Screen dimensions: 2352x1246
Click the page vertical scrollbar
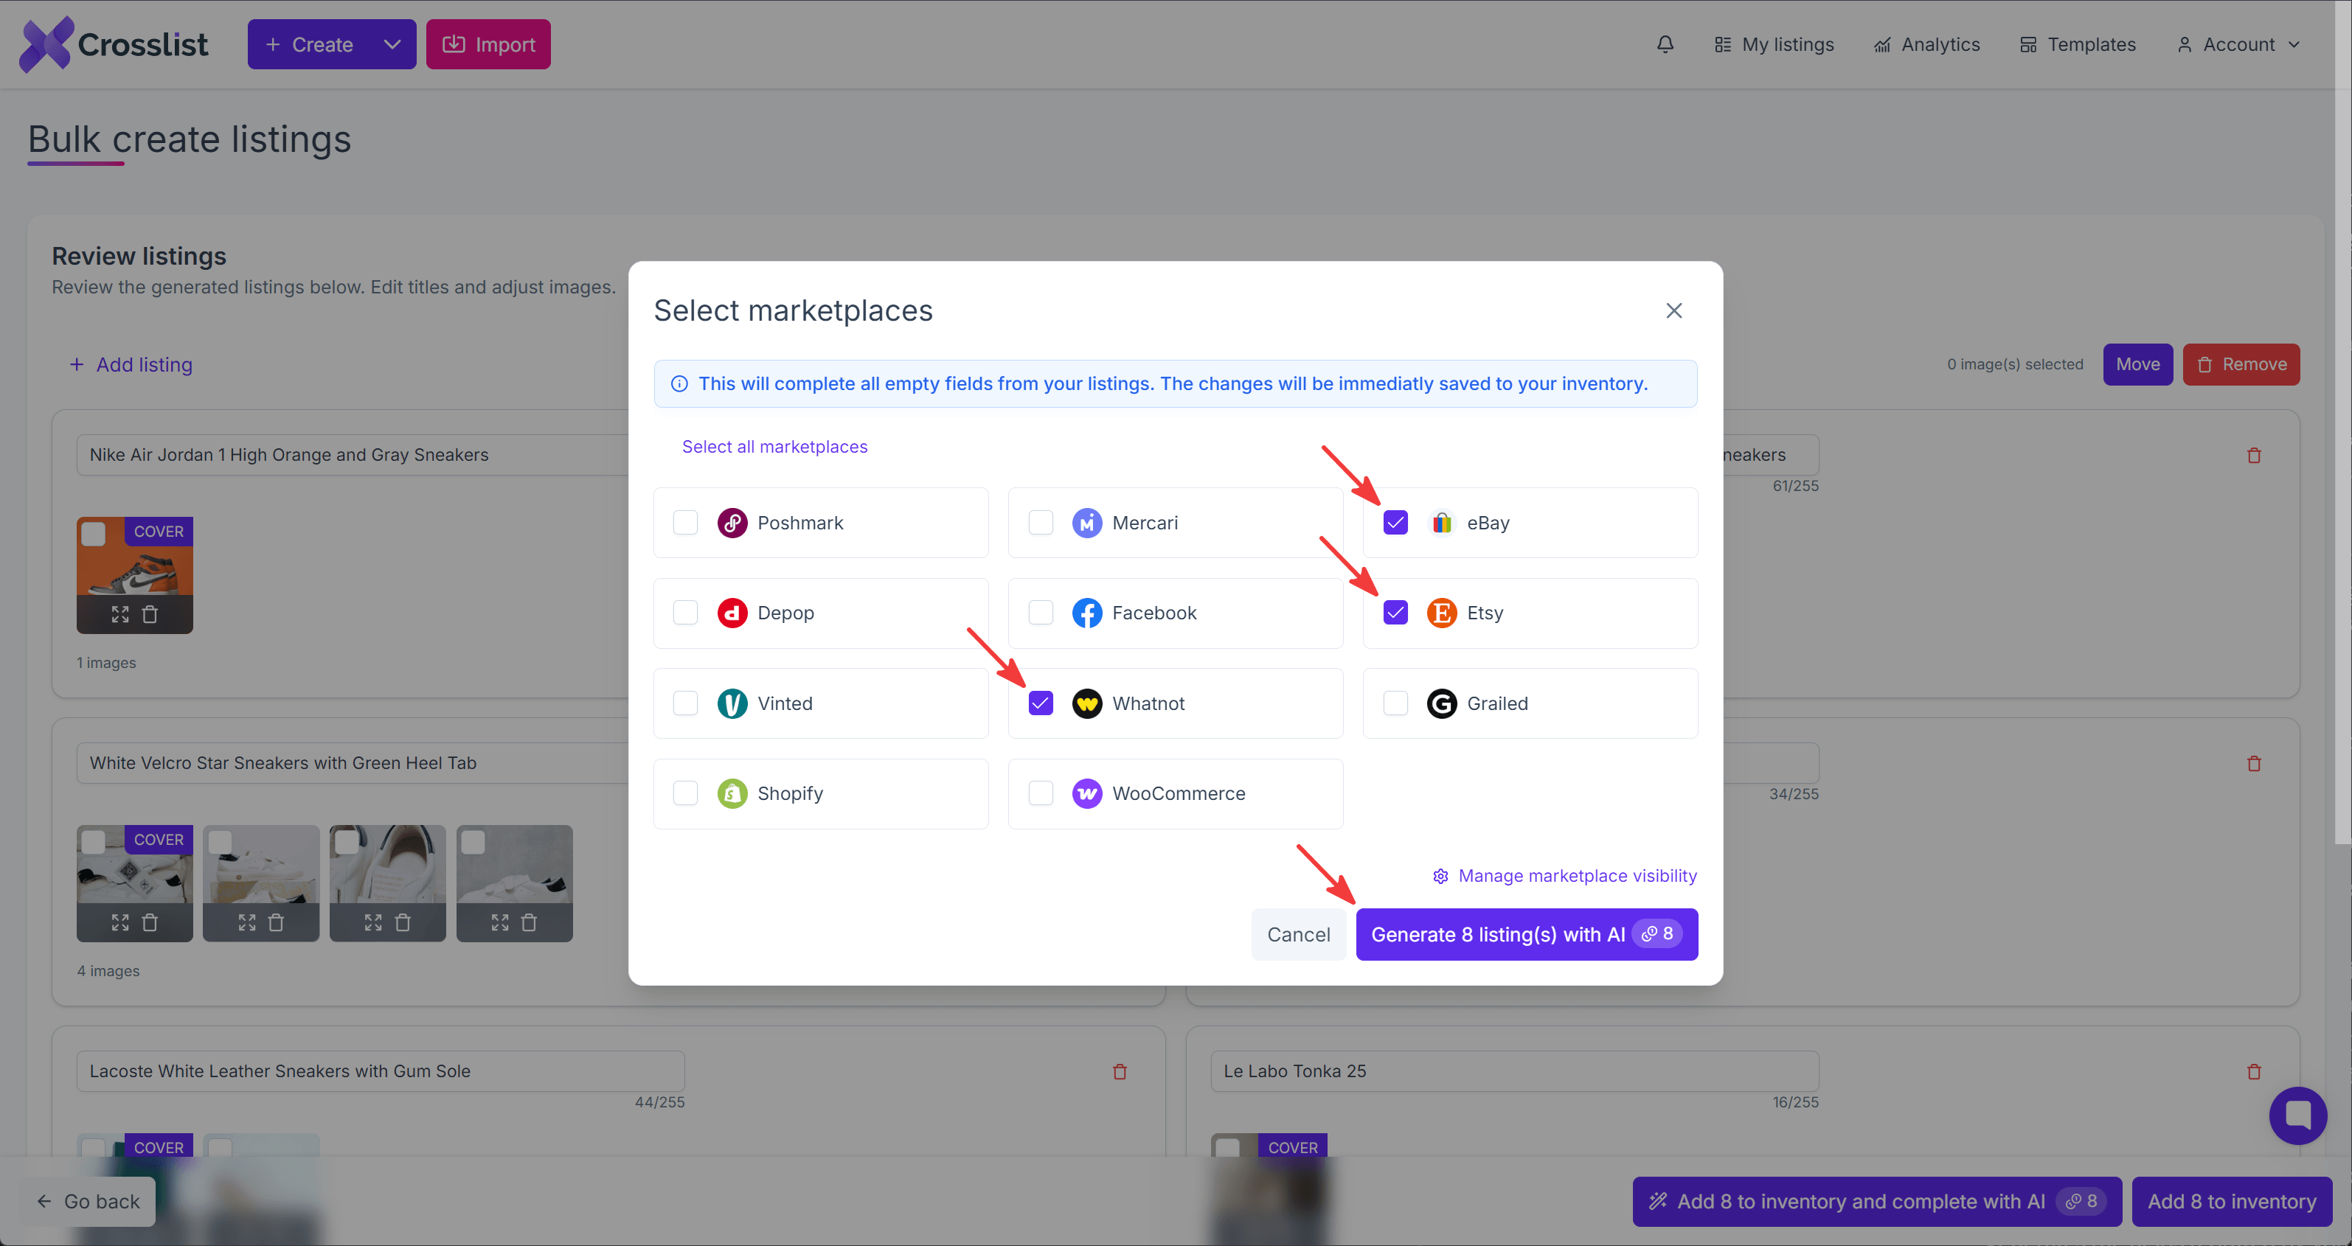tap(2343, 422)
